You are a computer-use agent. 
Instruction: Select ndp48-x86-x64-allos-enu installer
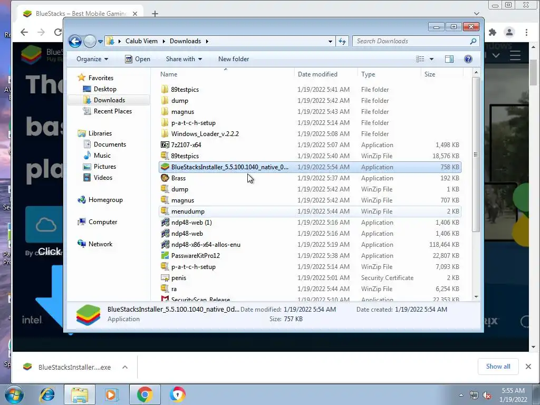pyautogui.click(x=310, y=245)
